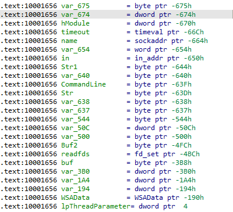The height and width of the screenshot is (212, 233).
Task: Select the fd_set type name
Action: 147,154
